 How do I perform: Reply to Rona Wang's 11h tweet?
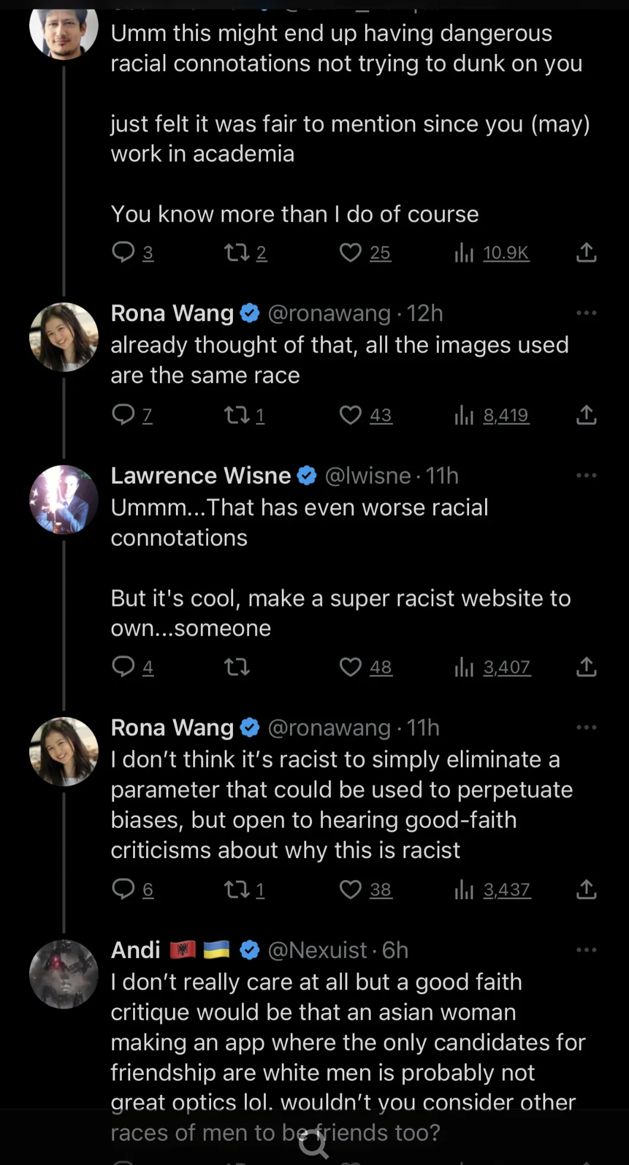tap(123, 889)
